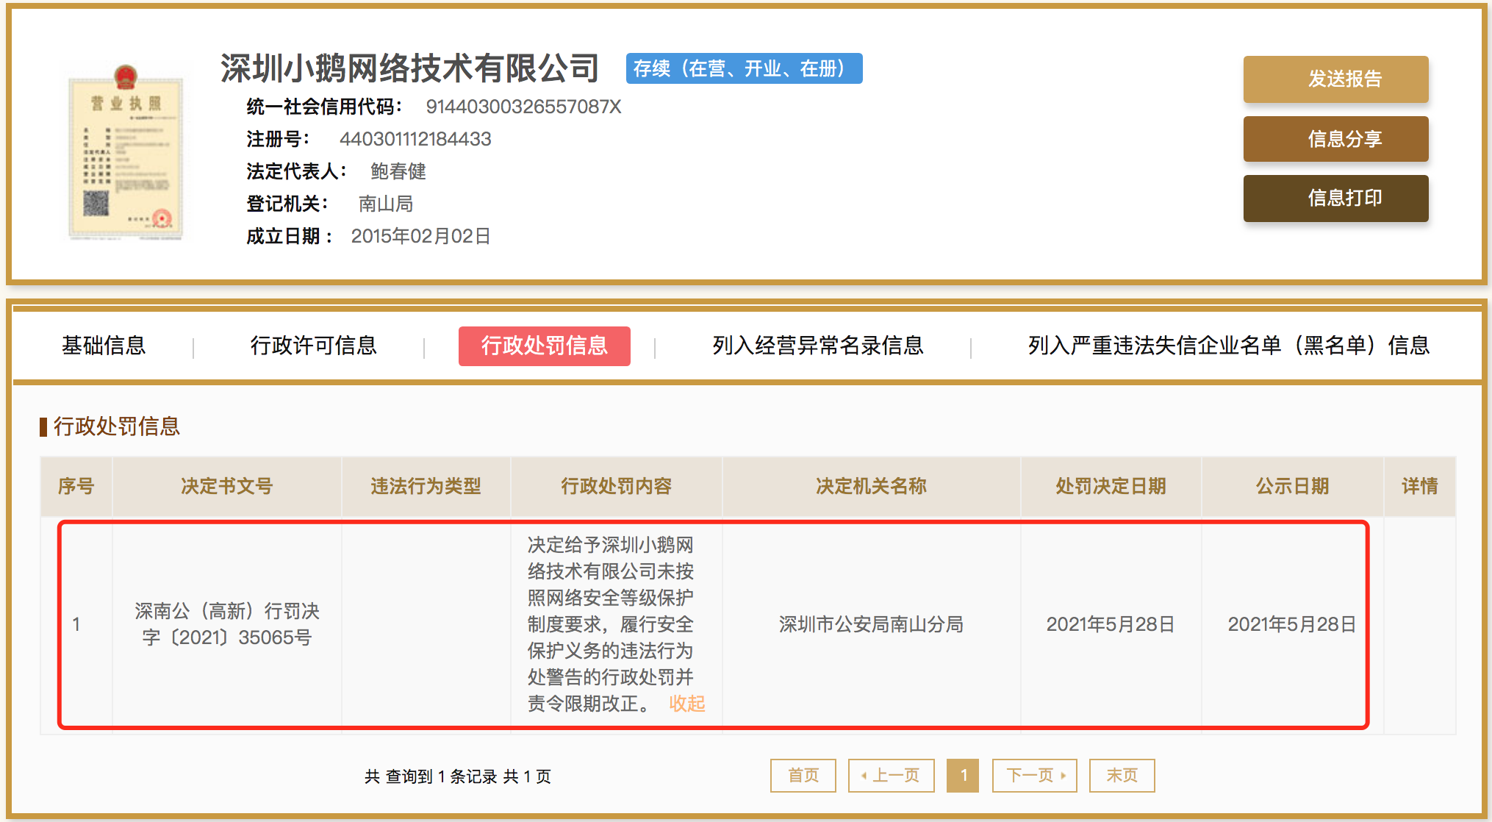Viewport: 1492px width, 822px height.
Task: Click legal representative name 鲍春健
Action: coord(398,171)
